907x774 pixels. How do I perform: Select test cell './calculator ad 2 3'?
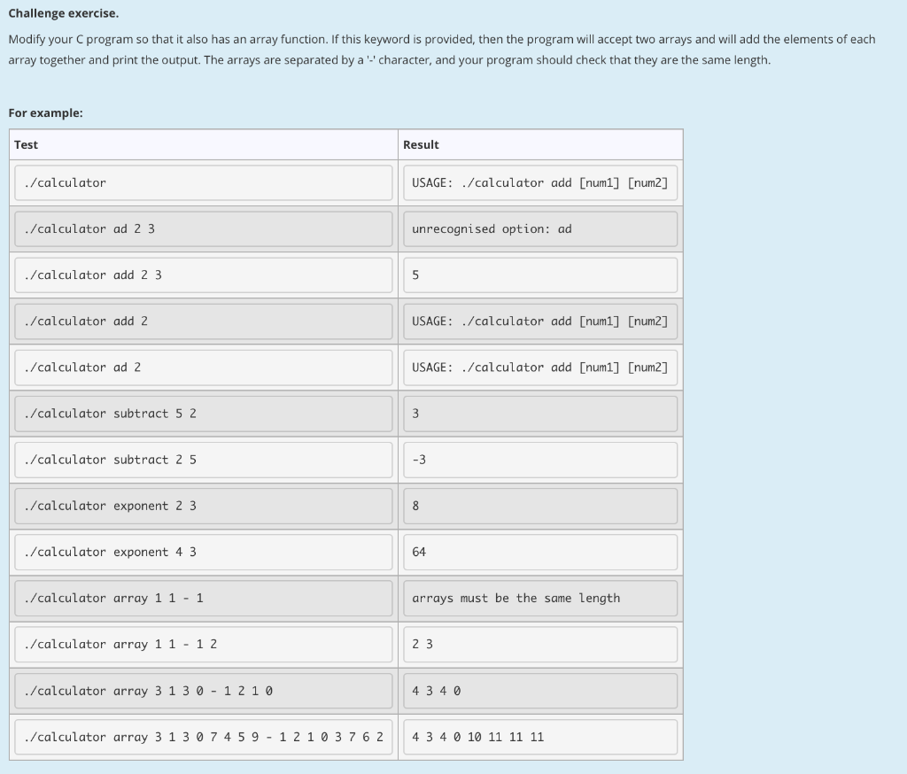pyautogui.click(x=204, y=229)
